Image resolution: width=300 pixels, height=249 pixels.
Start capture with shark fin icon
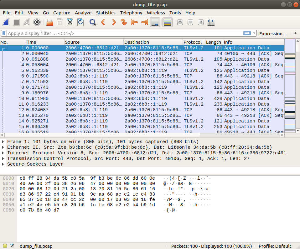point(6,22)
